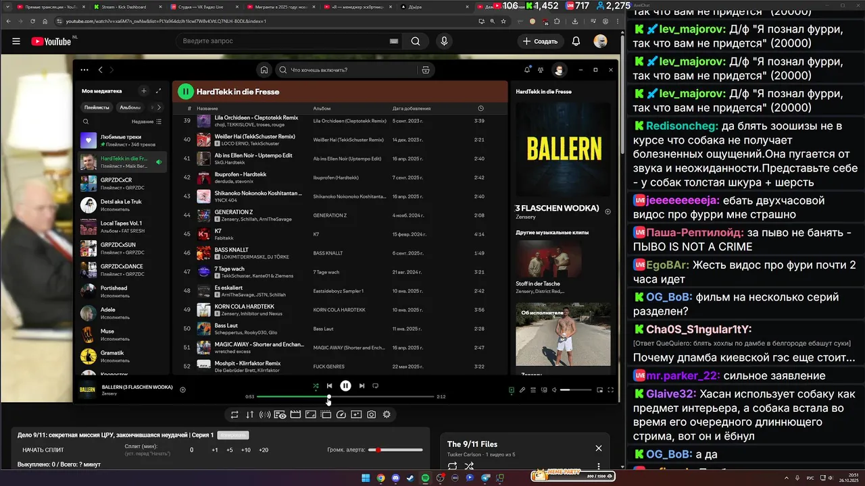Open settings gear in overlay toolbar
Viewport: 865px width, 486px height.
pyautogui.click(x=387, y=414)
